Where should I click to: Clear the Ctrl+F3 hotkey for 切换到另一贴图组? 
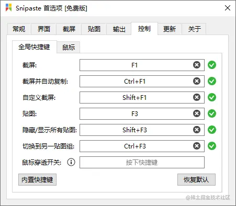coord(197,146)
